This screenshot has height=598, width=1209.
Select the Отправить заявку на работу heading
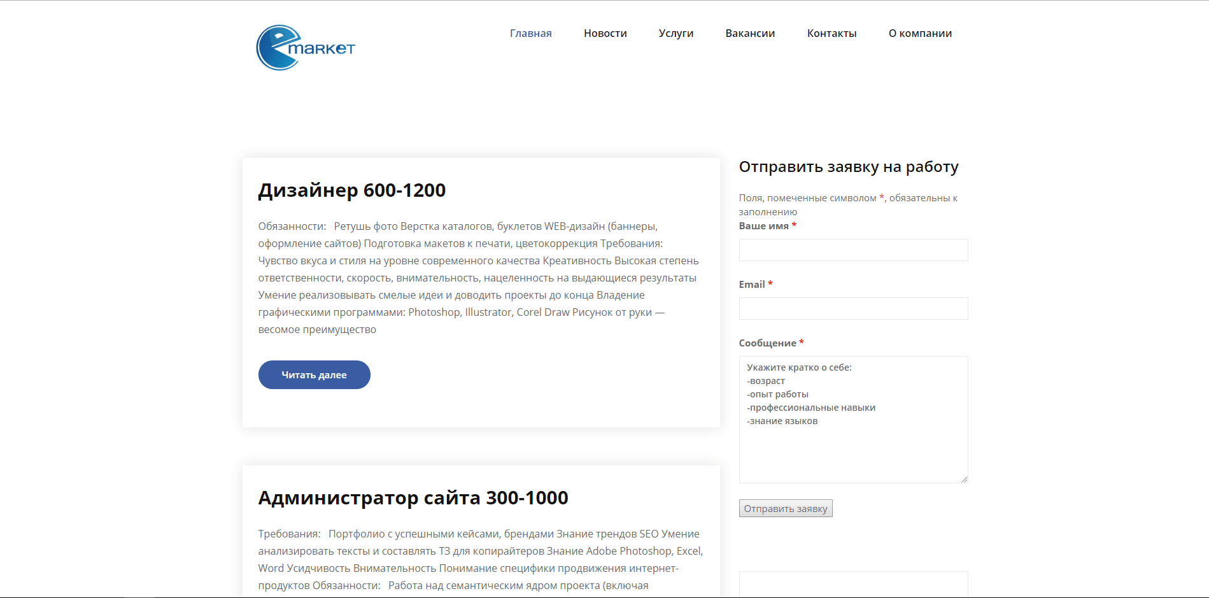coord(848,167)
